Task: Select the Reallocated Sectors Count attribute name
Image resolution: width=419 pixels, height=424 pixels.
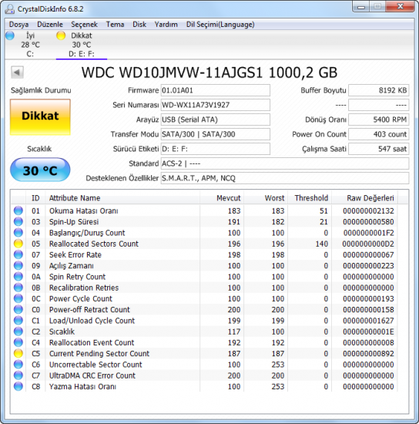Action: (x=94, y=244)
